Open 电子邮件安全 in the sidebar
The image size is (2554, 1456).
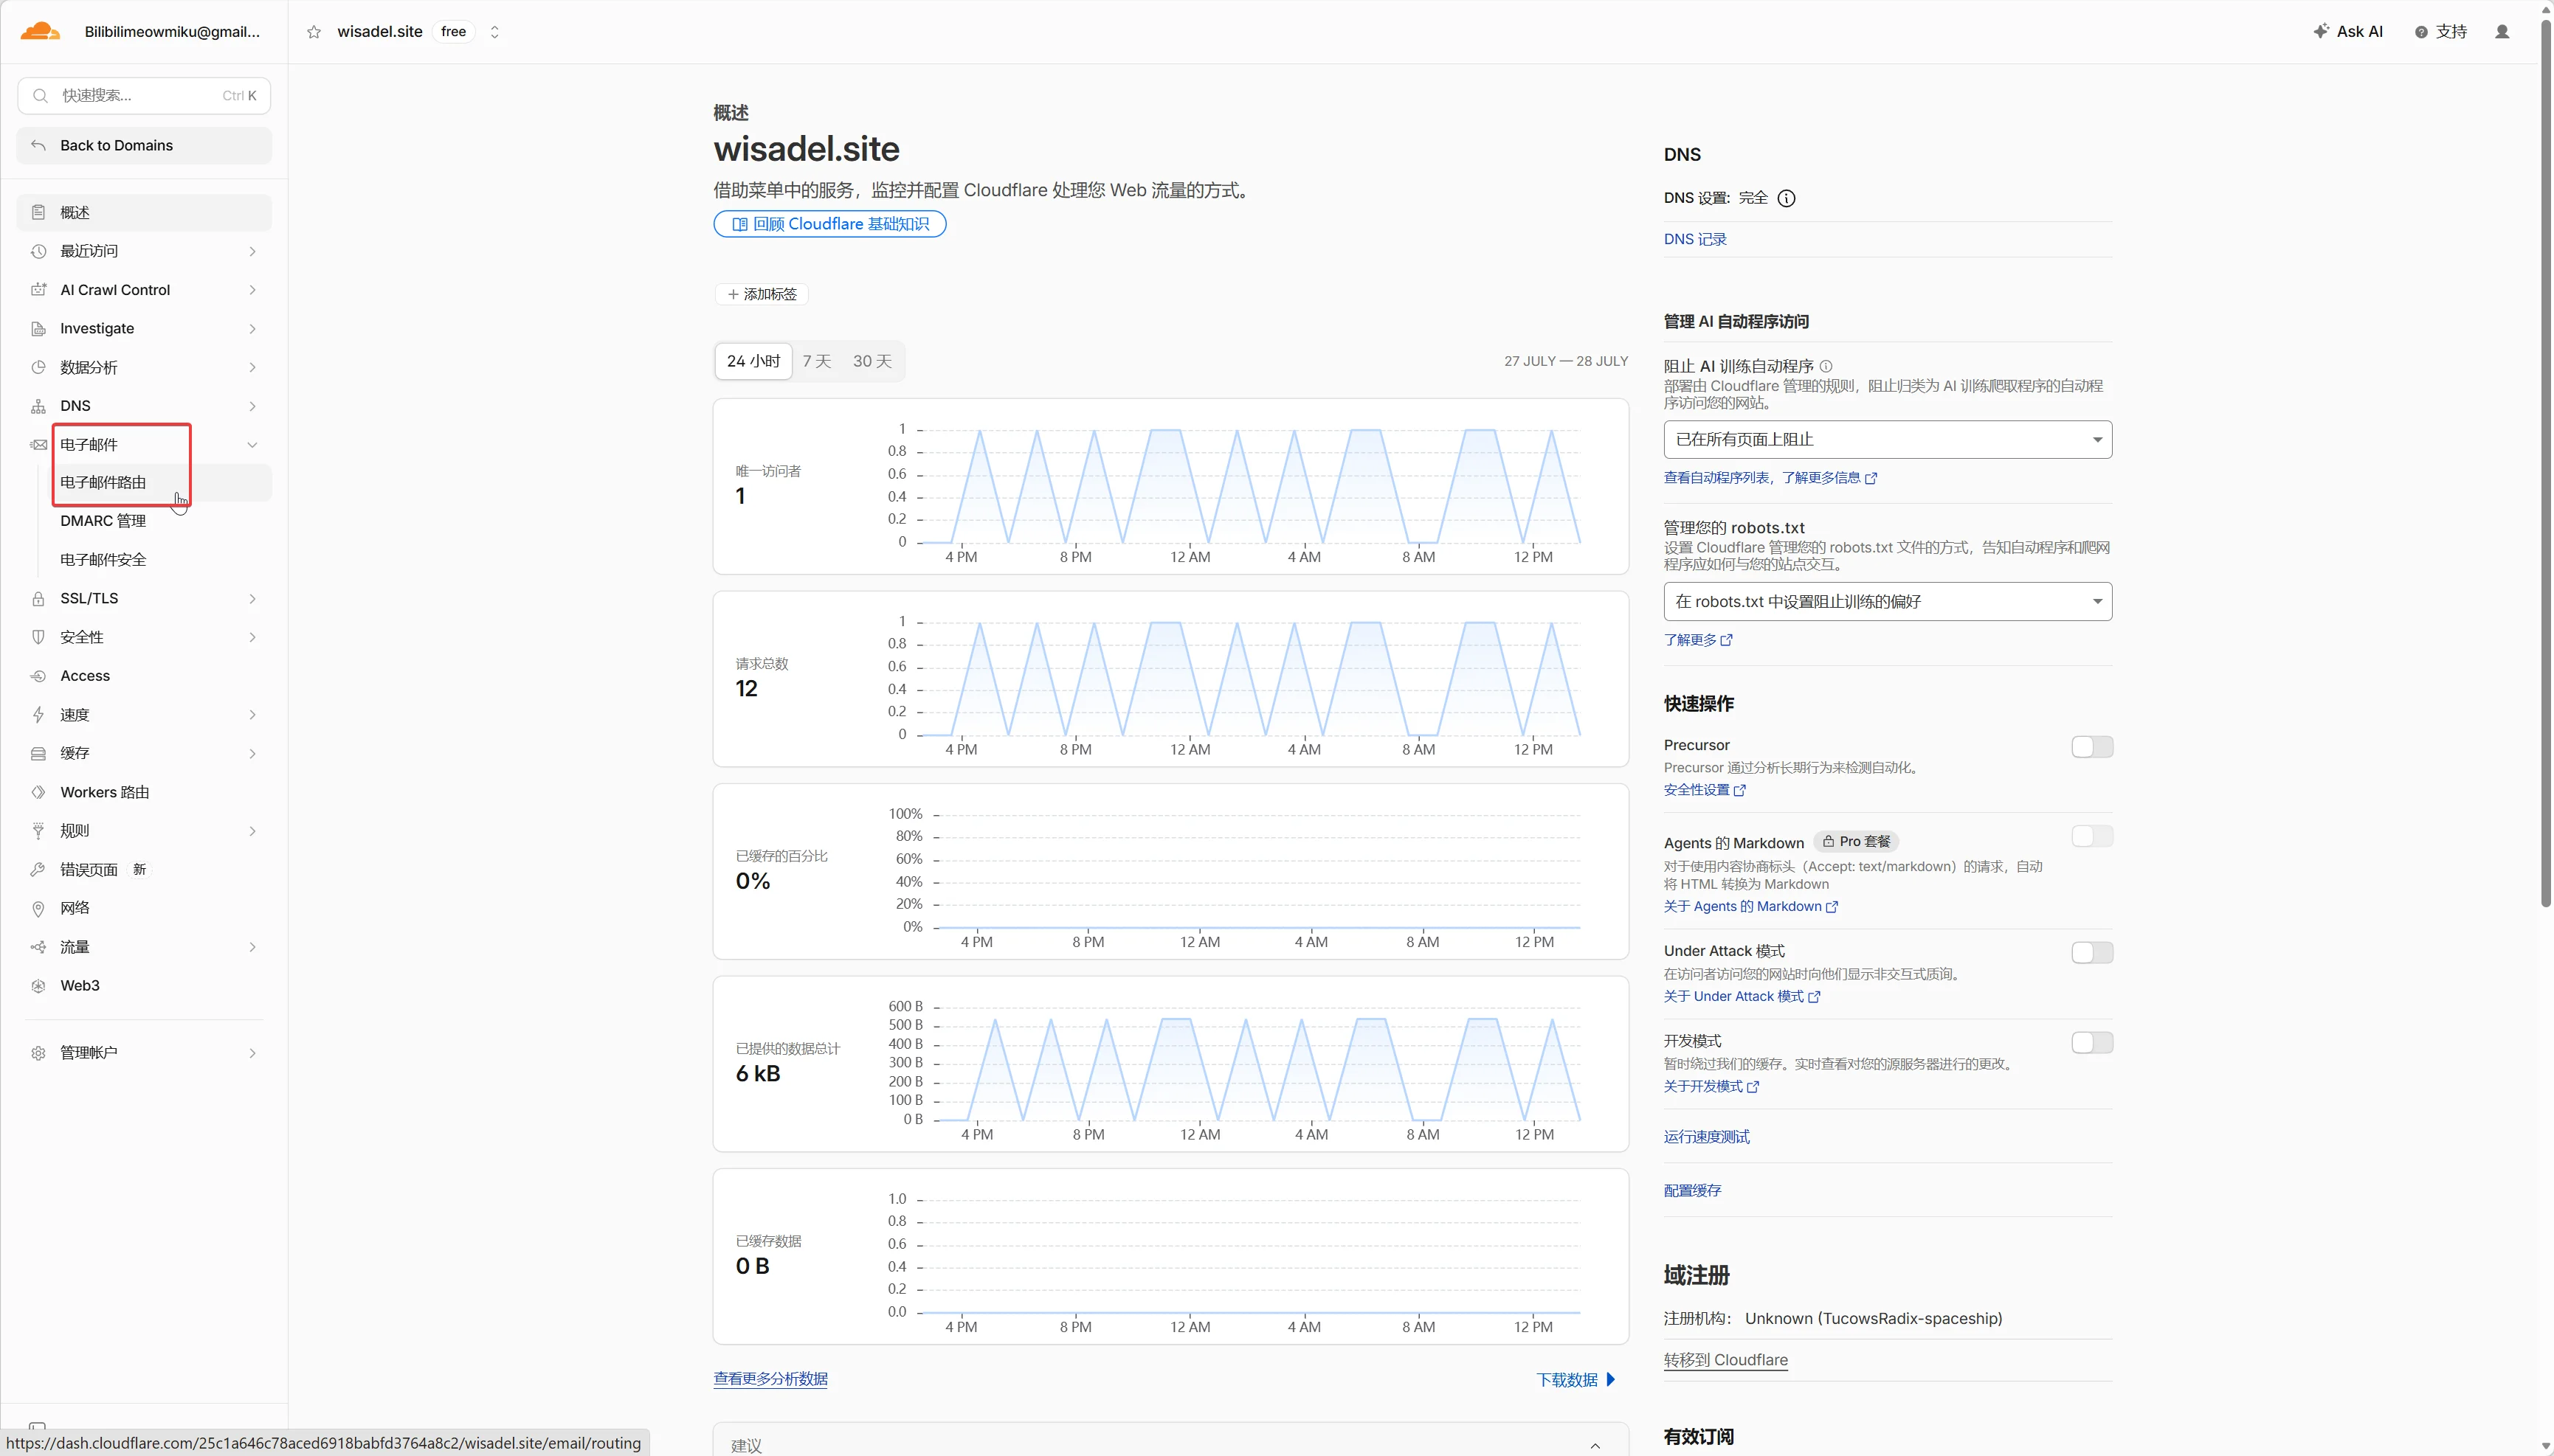tap(103, 559)
